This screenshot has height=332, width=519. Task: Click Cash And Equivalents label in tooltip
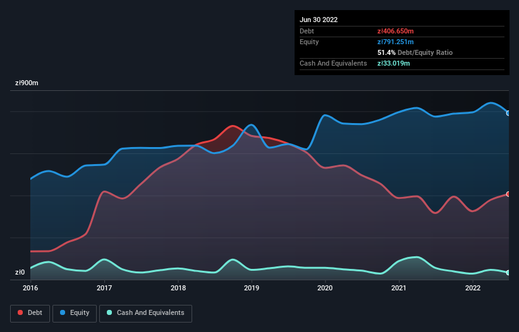click(333, 63)
